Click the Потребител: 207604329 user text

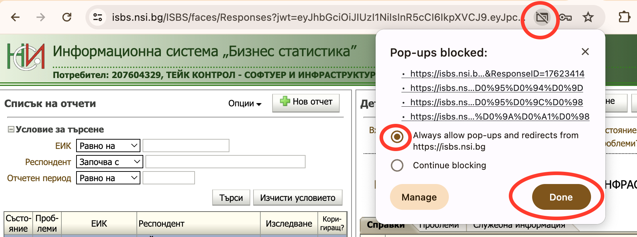[214, 75]
